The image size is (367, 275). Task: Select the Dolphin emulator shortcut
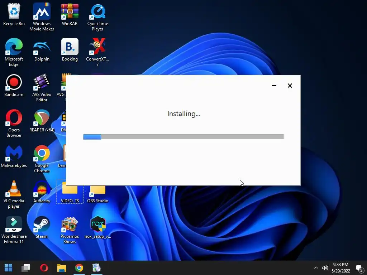[42, 50]
